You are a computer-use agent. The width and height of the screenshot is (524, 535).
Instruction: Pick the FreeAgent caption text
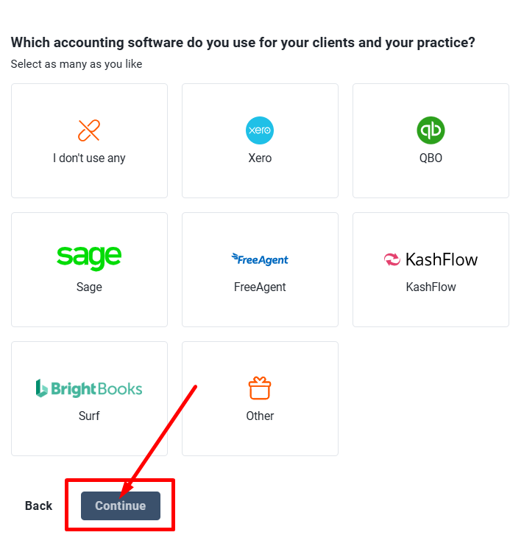click(260, 287)
